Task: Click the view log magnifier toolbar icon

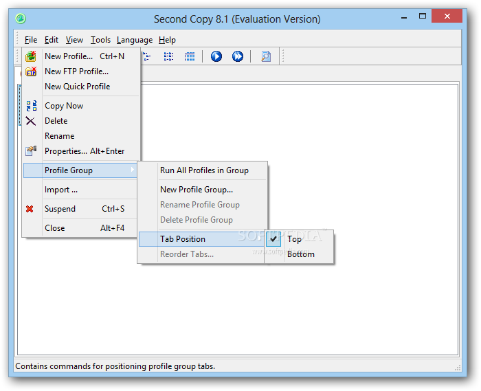Action: tap(266, 56)
